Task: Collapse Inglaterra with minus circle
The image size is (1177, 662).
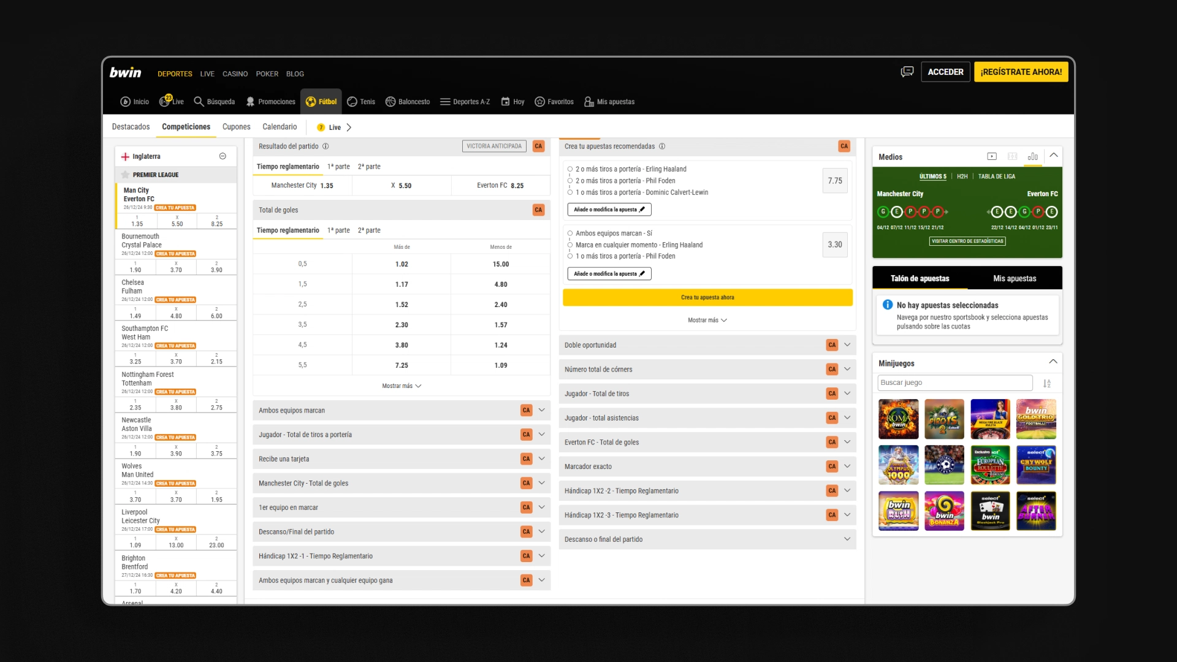Action: coord(223,156)
